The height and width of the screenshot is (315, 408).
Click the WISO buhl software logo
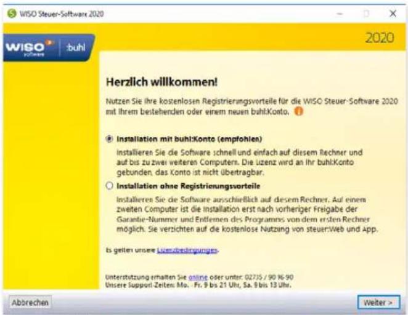[x=49, y=47]
